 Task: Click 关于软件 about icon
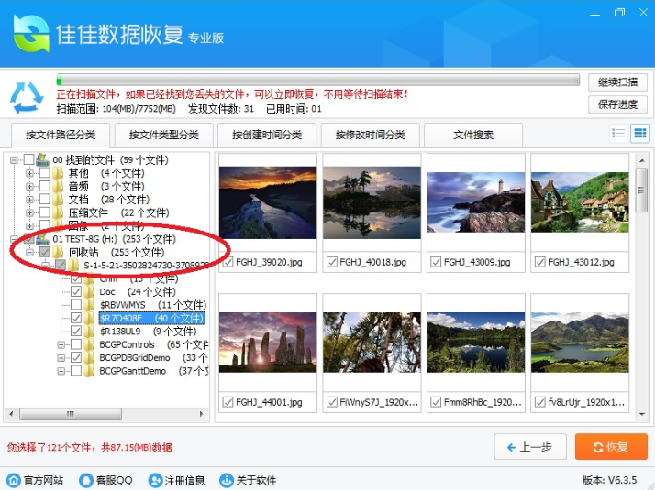pos(227,480)
